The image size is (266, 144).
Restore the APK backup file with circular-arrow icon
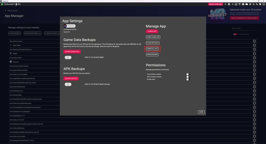(x=68, y=84)
